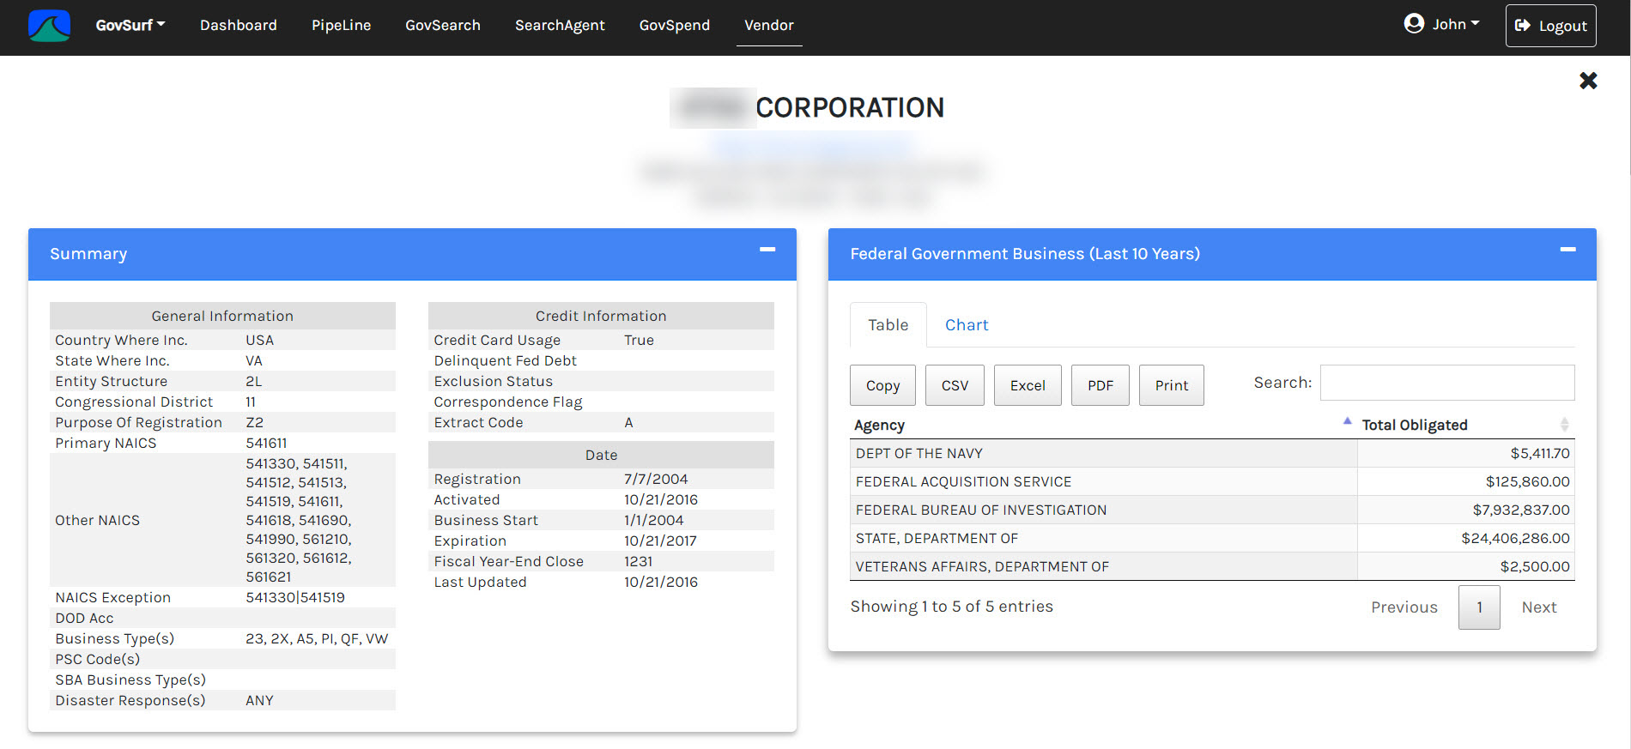Collapse the Federal Government Business panel
This screenshot has width=1631, height=749.
pyautogui.click(x=1567, y=250)
